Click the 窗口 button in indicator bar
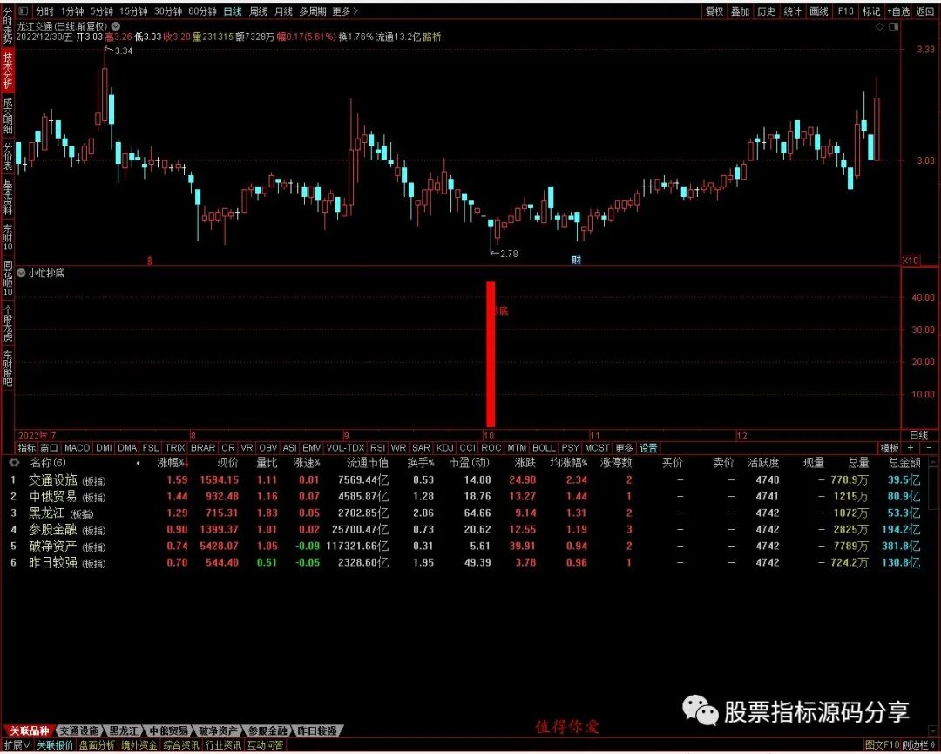Image resolution: width=941 pixels, height=754 pixels. tap(49, 448)
